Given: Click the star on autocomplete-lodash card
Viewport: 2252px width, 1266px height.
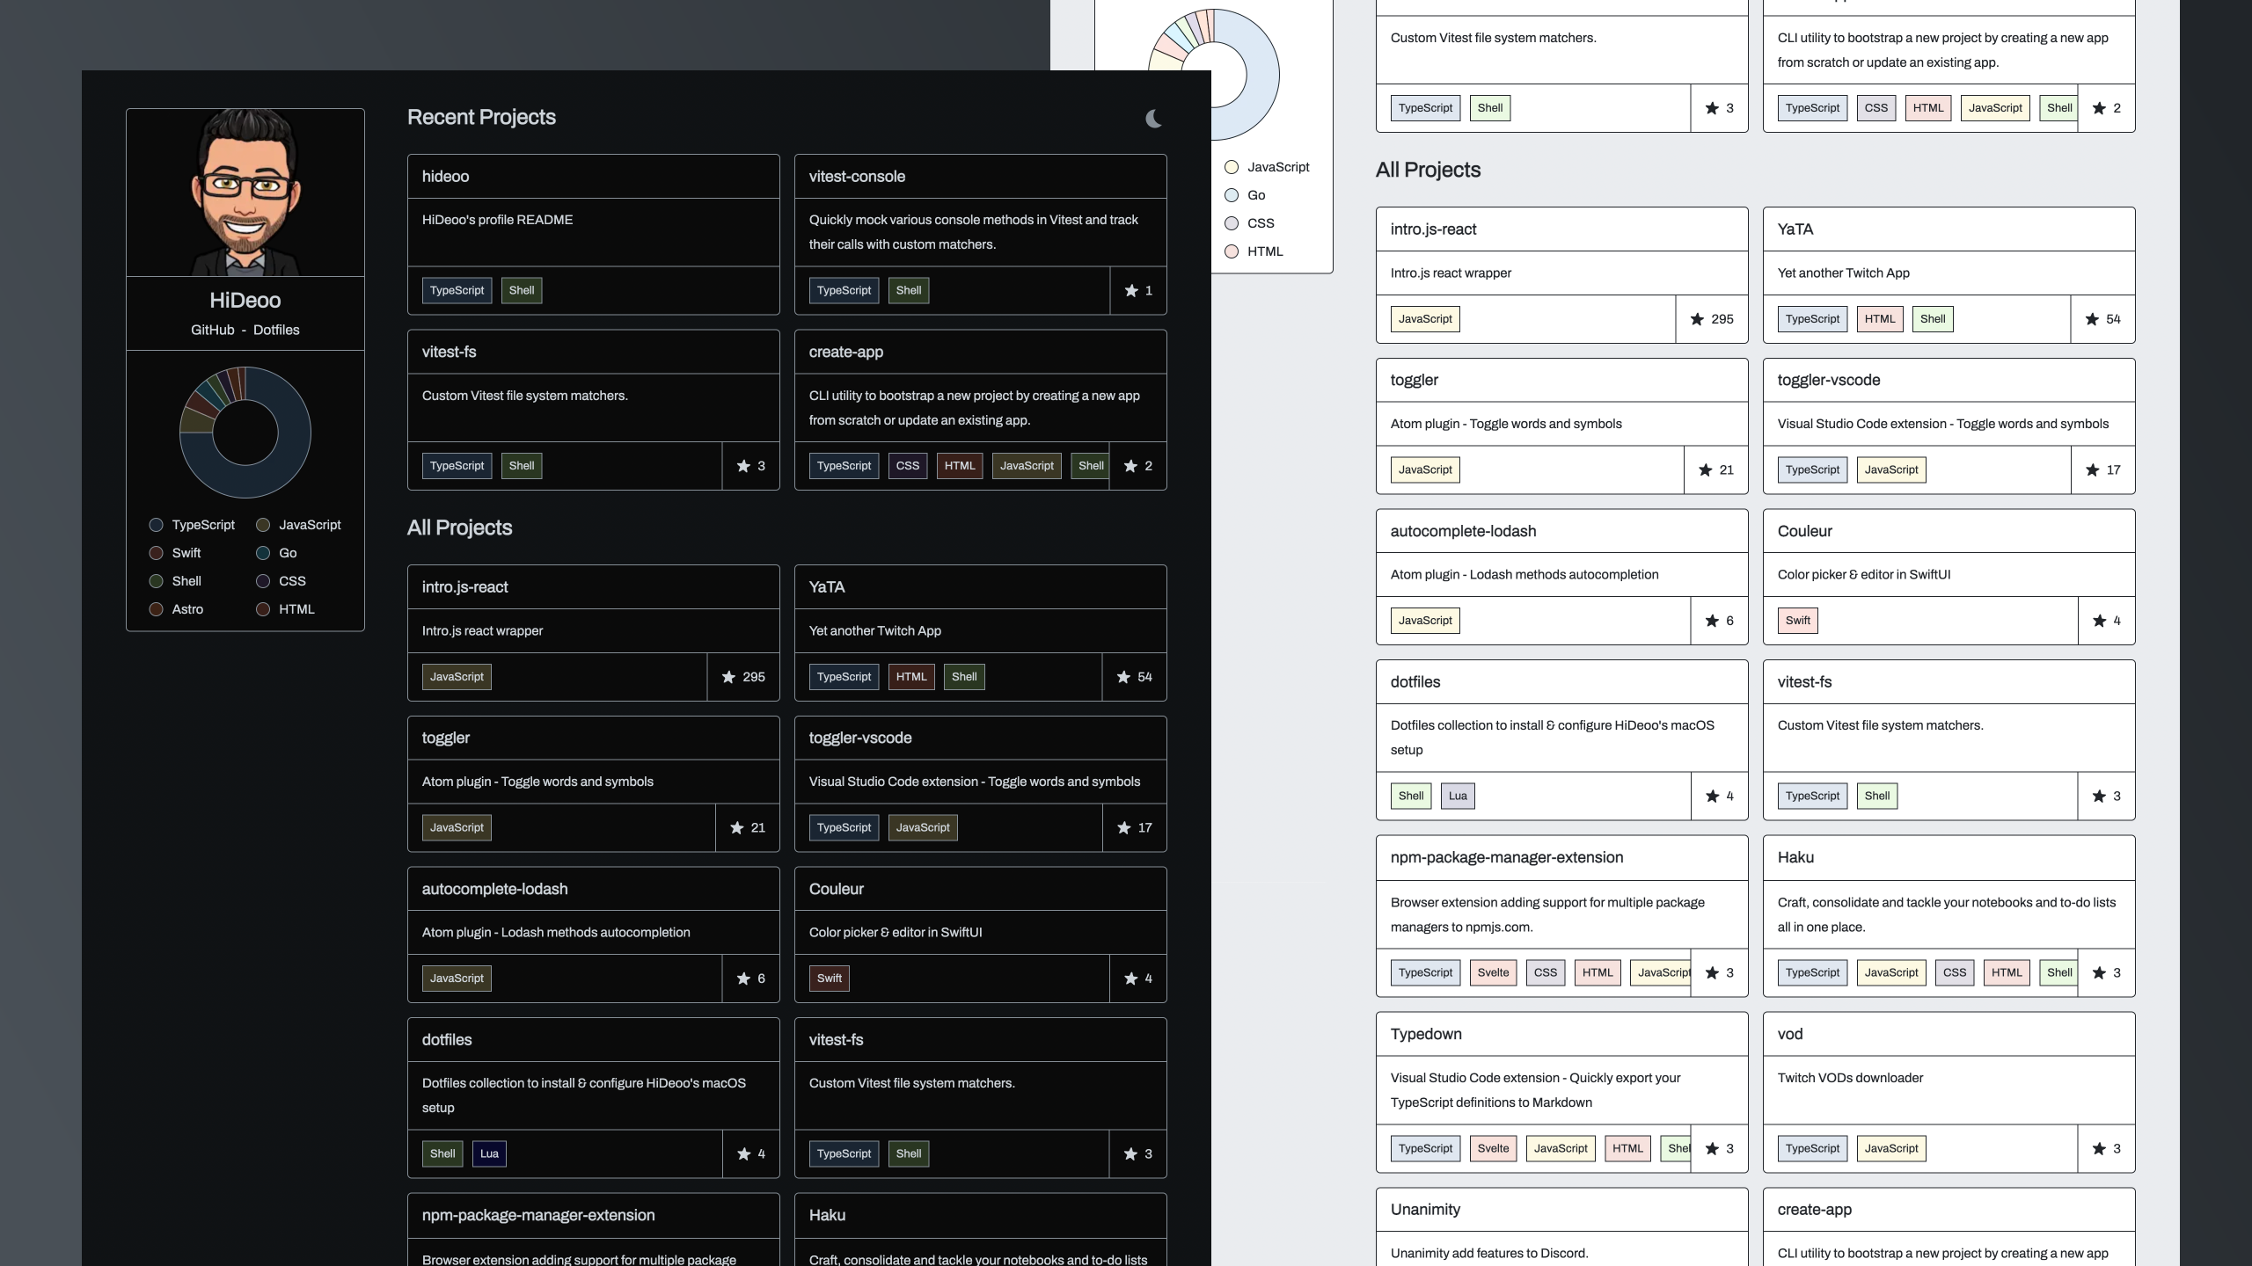Looking at the screenshot, I should click(x=743, y=978).
